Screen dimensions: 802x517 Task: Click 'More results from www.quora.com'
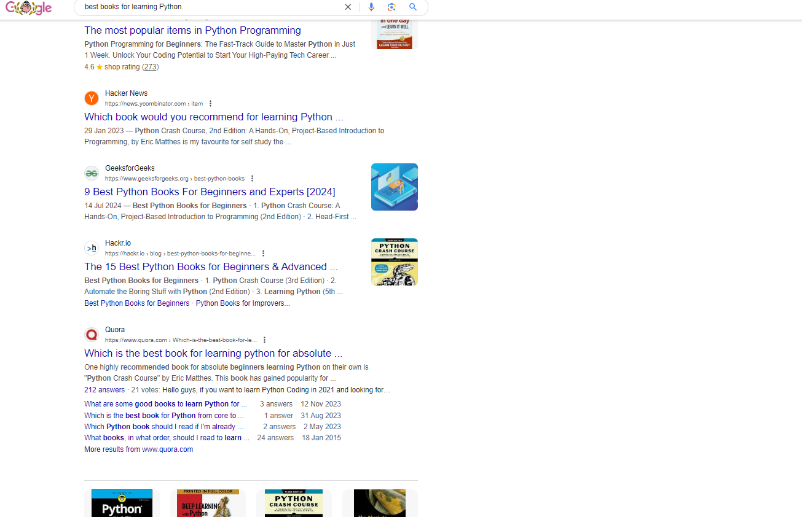(x=138, y=449)
